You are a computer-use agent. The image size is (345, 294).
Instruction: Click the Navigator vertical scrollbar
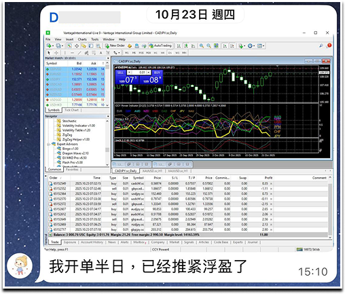pos(107,143)
